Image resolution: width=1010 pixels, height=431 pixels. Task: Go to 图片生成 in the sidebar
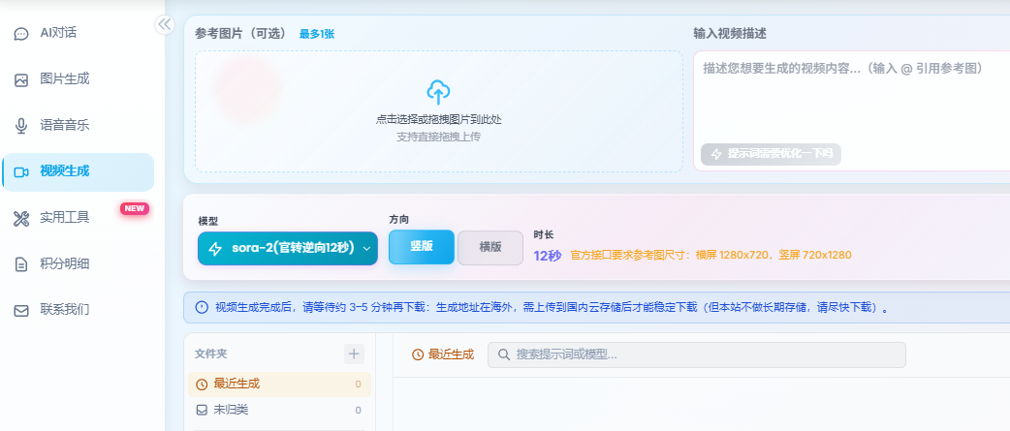(x=78, y=79)
